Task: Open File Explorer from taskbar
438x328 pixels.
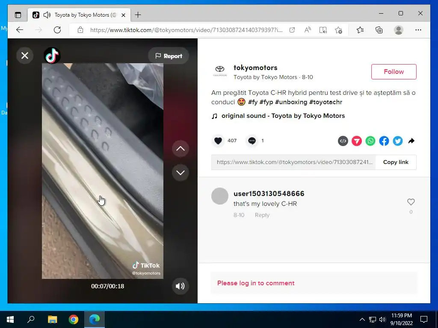Action: [x=52, y=319]
